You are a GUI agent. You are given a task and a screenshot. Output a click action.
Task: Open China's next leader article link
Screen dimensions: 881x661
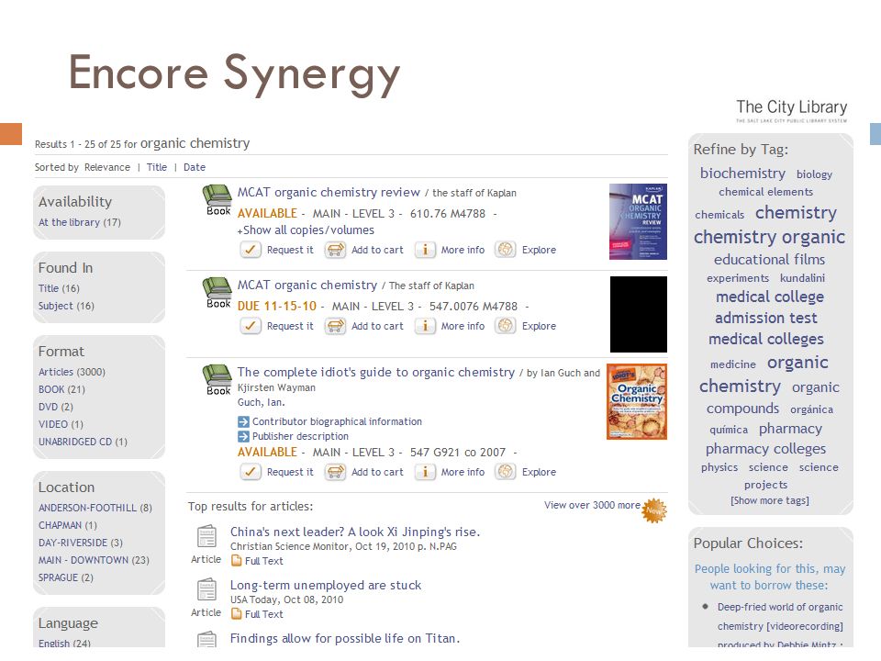click(x=355, y=532)
